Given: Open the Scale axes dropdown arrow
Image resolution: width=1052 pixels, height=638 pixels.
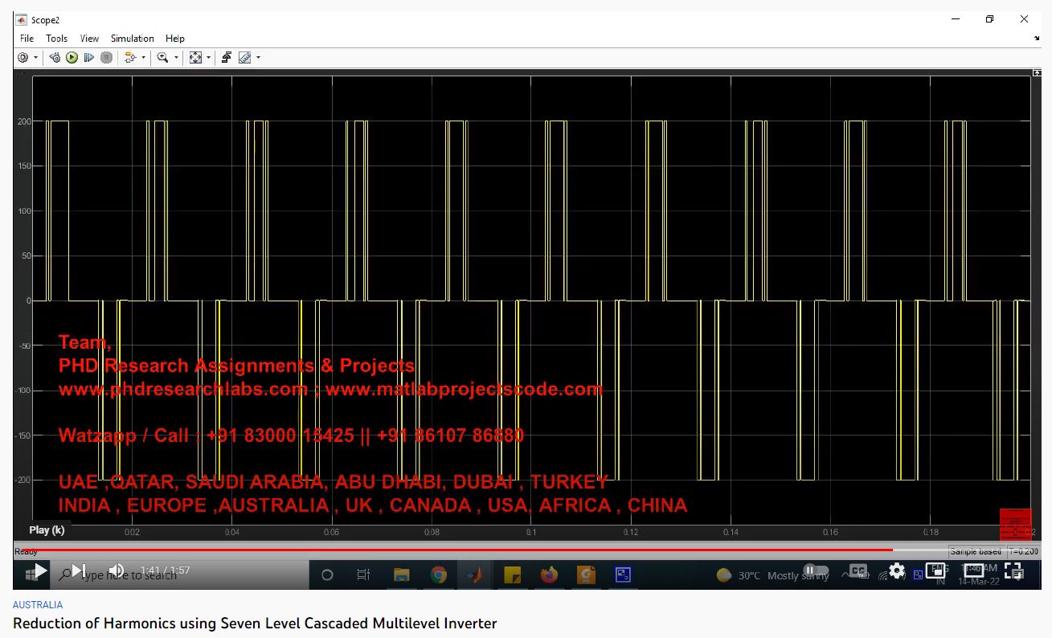Looking at the screenshot, I should coord(208,58).
